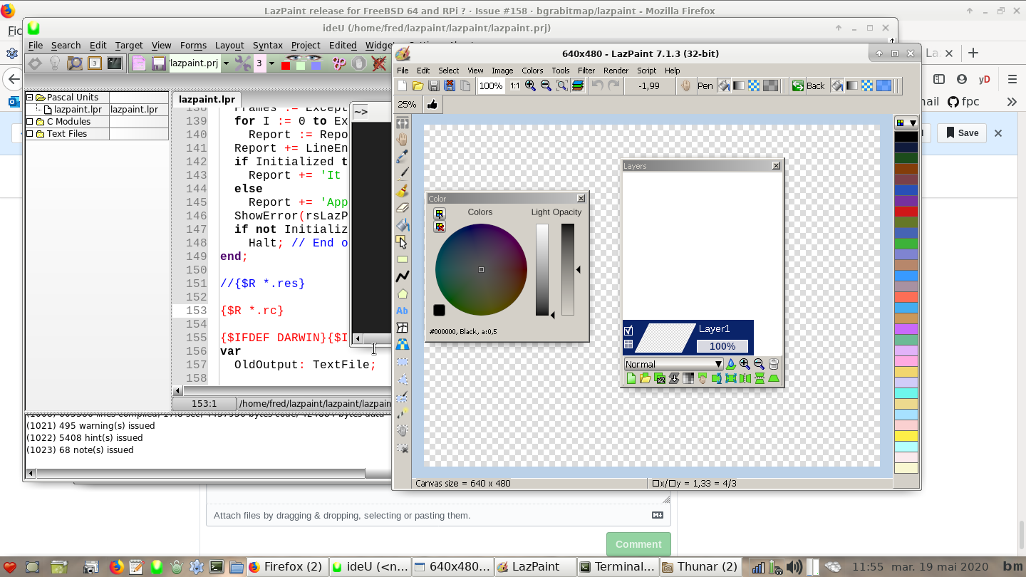Open the Filter menu in LazPaint
This screenshot has height=577, width=1026.
586,71
